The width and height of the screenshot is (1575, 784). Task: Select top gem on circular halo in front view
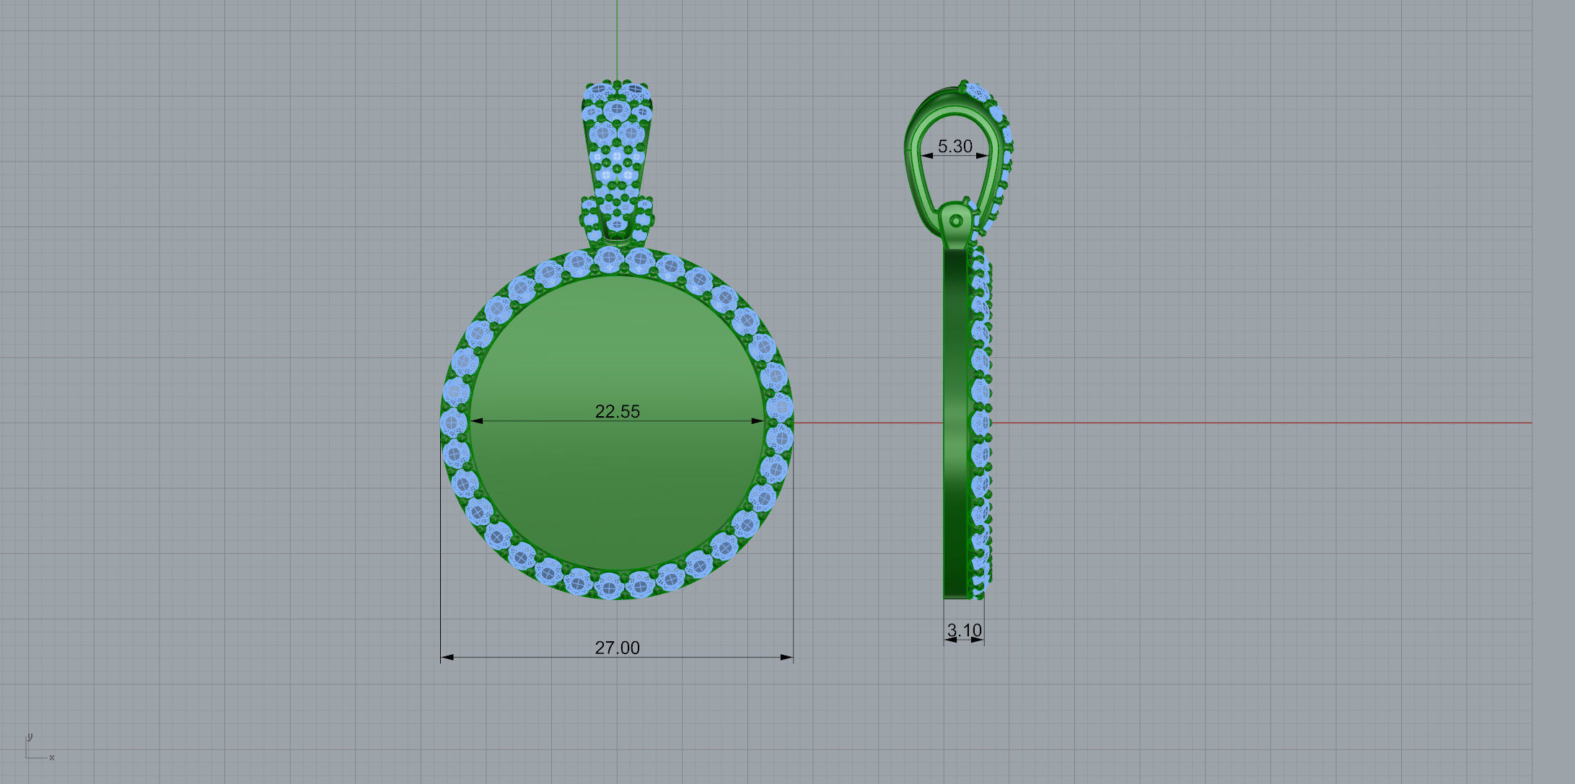[610, 258]
